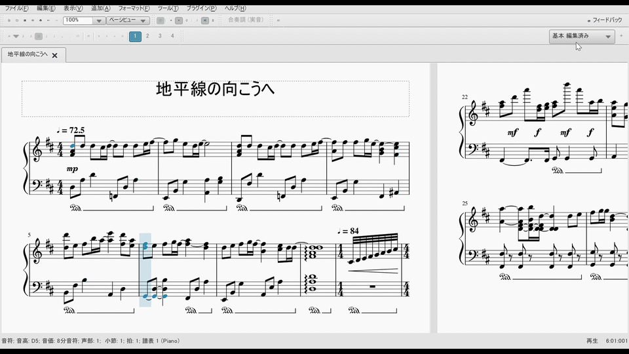Screen dimensions: 629x354
Task: Toggle the Loop playback icon
Action: (x=187, y=20)
